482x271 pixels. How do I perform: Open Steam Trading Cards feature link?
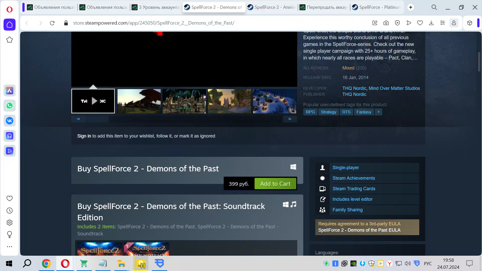coord(354,189)
